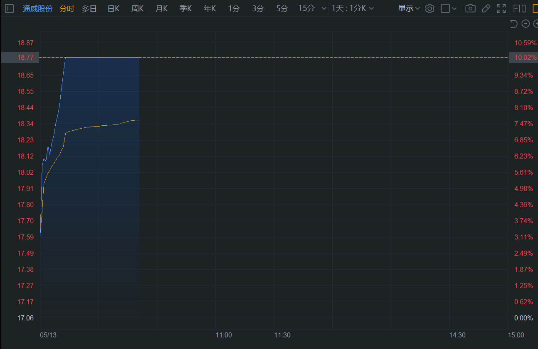Click the 11:00 time label on axis
Image resolution: width=538 pixels, height=349 pixels.
pyautogui.click(x=224, y=335)
